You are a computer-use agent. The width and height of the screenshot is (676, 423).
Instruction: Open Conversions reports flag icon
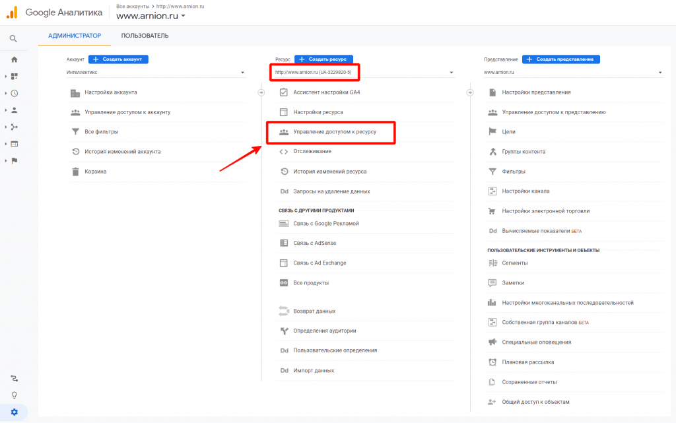15,160
